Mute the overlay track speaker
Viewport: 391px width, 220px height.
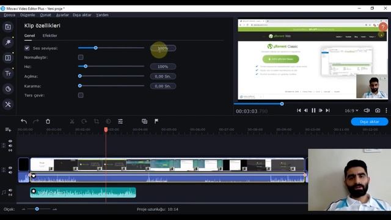click(10, 145)
